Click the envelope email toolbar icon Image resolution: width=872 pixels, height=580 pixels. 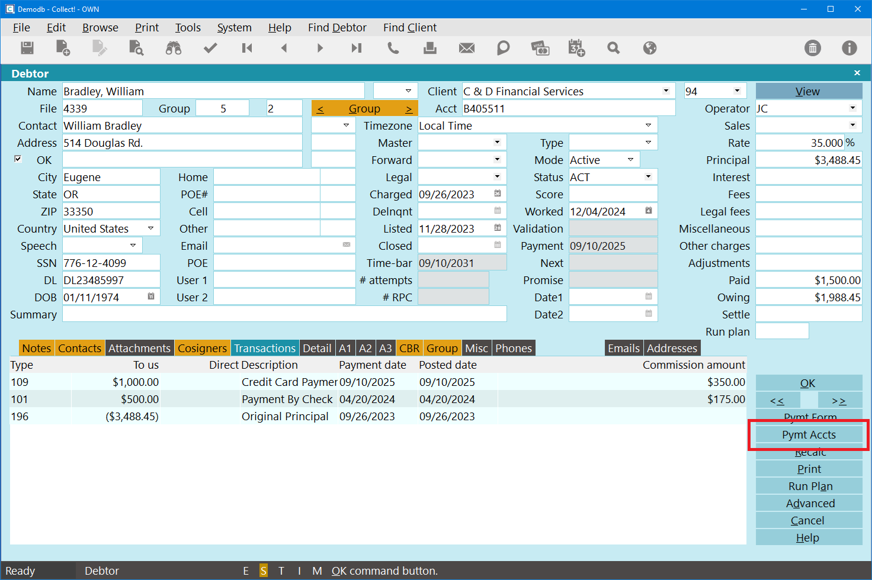tap(467, 48)
